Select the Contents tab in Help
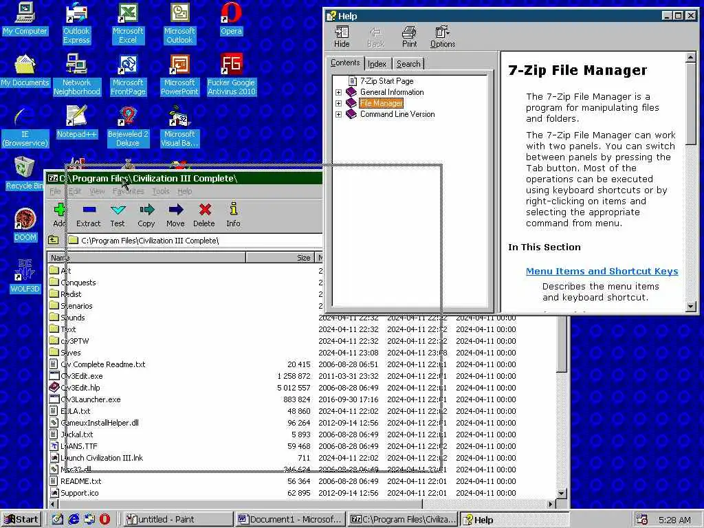 click(345, 63)
